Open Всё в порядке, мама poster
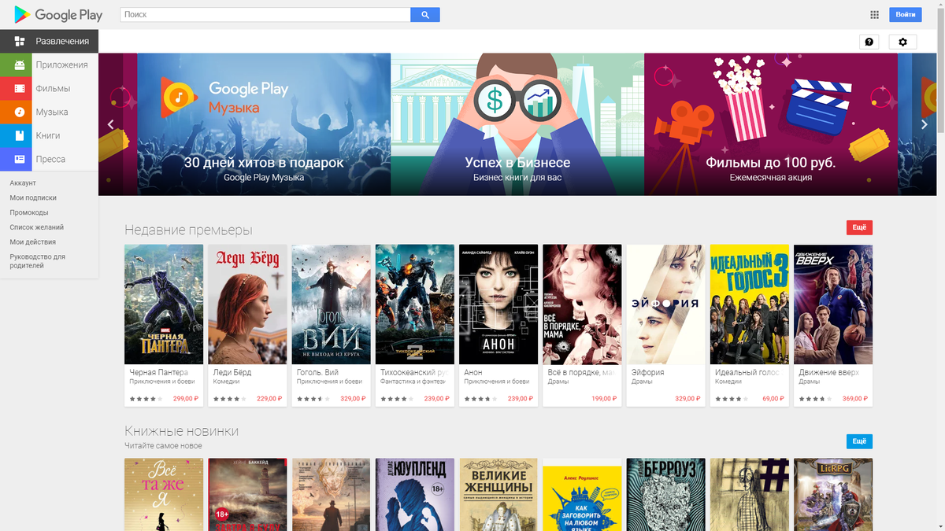The width and height of the screenshot is (945, 531). (x=582, y=304)
